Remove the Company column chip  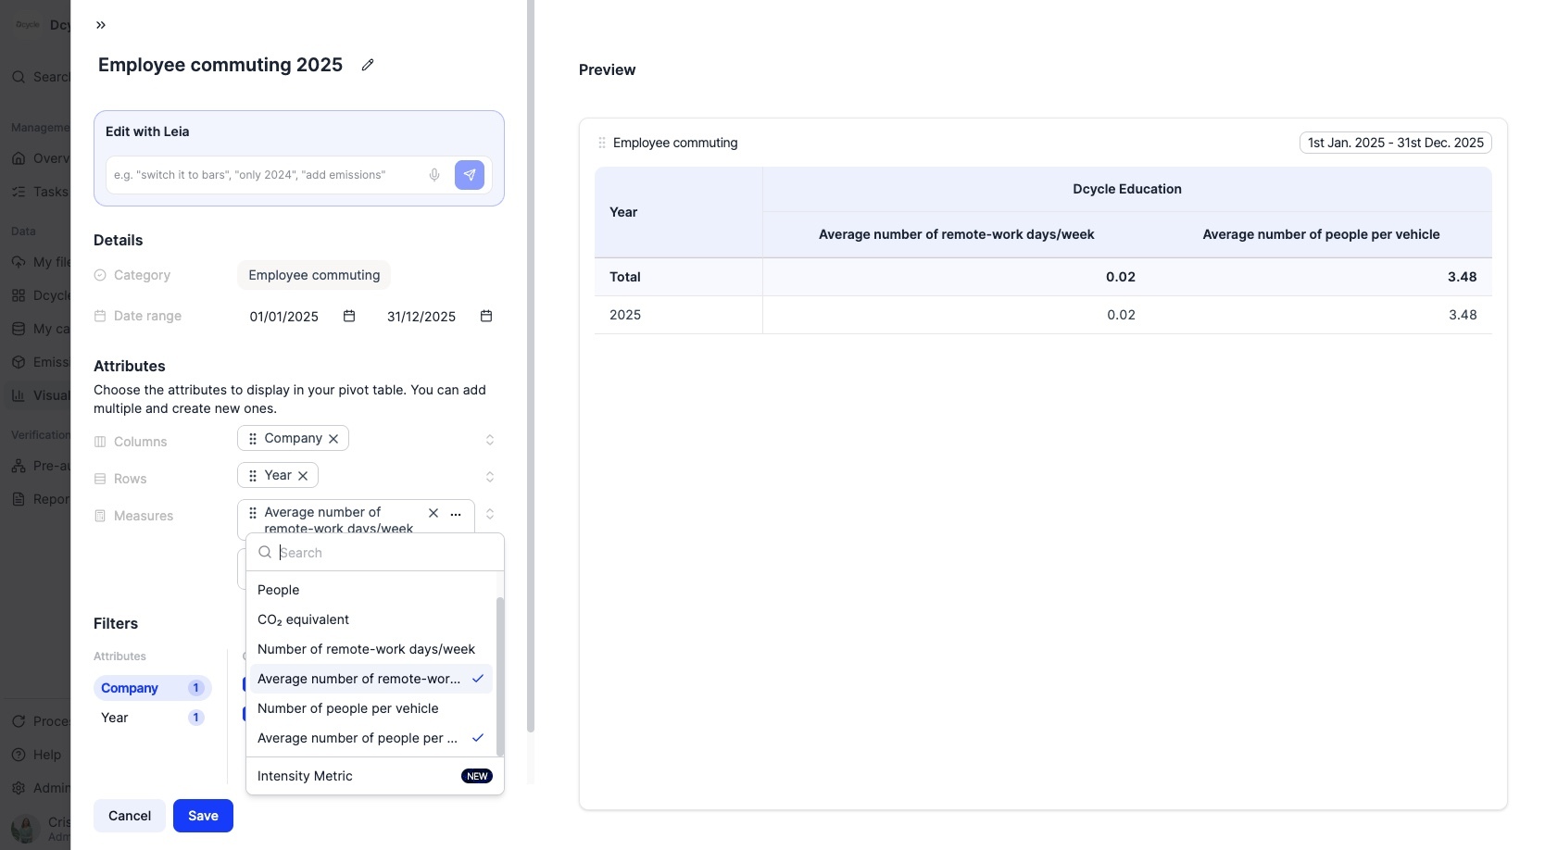tap(333, 439)
